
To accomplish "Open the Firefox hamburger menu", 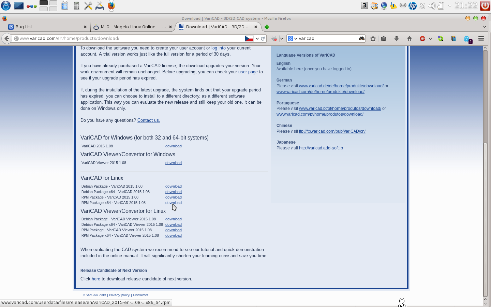I will (481, 39).
